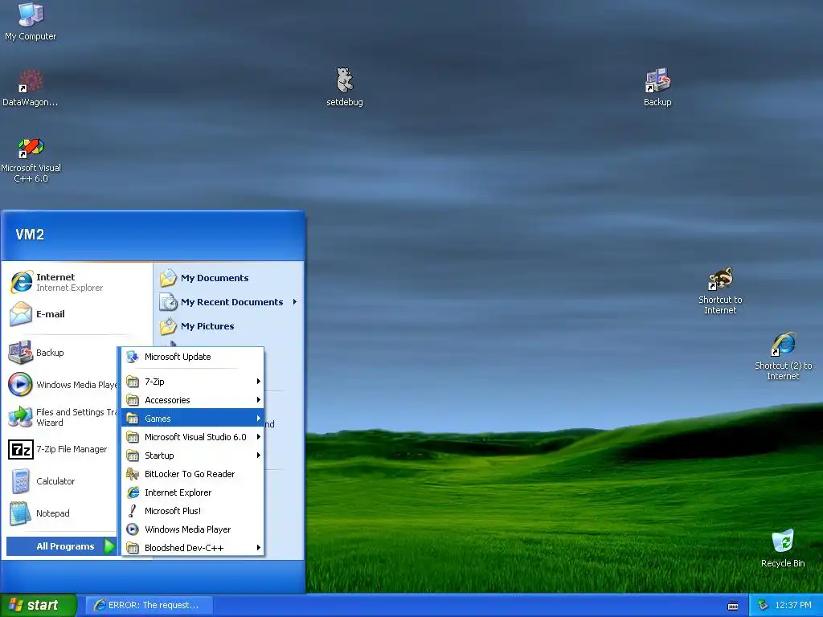Screen dimensions: 823x617
Task: Click the network tray icon beside the clock
Action: coord(763,605)
